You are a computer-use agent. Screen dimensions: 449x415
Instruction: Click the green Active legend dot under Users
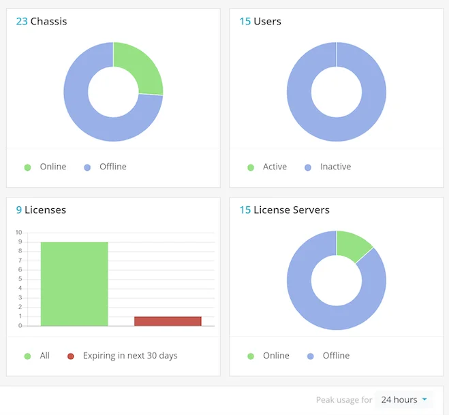[251, 167]
